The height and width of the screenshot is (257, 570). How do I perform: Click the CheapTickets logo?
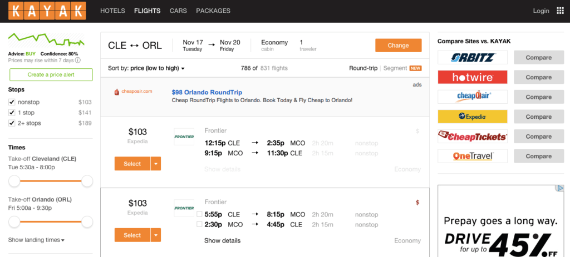[473, 137]
